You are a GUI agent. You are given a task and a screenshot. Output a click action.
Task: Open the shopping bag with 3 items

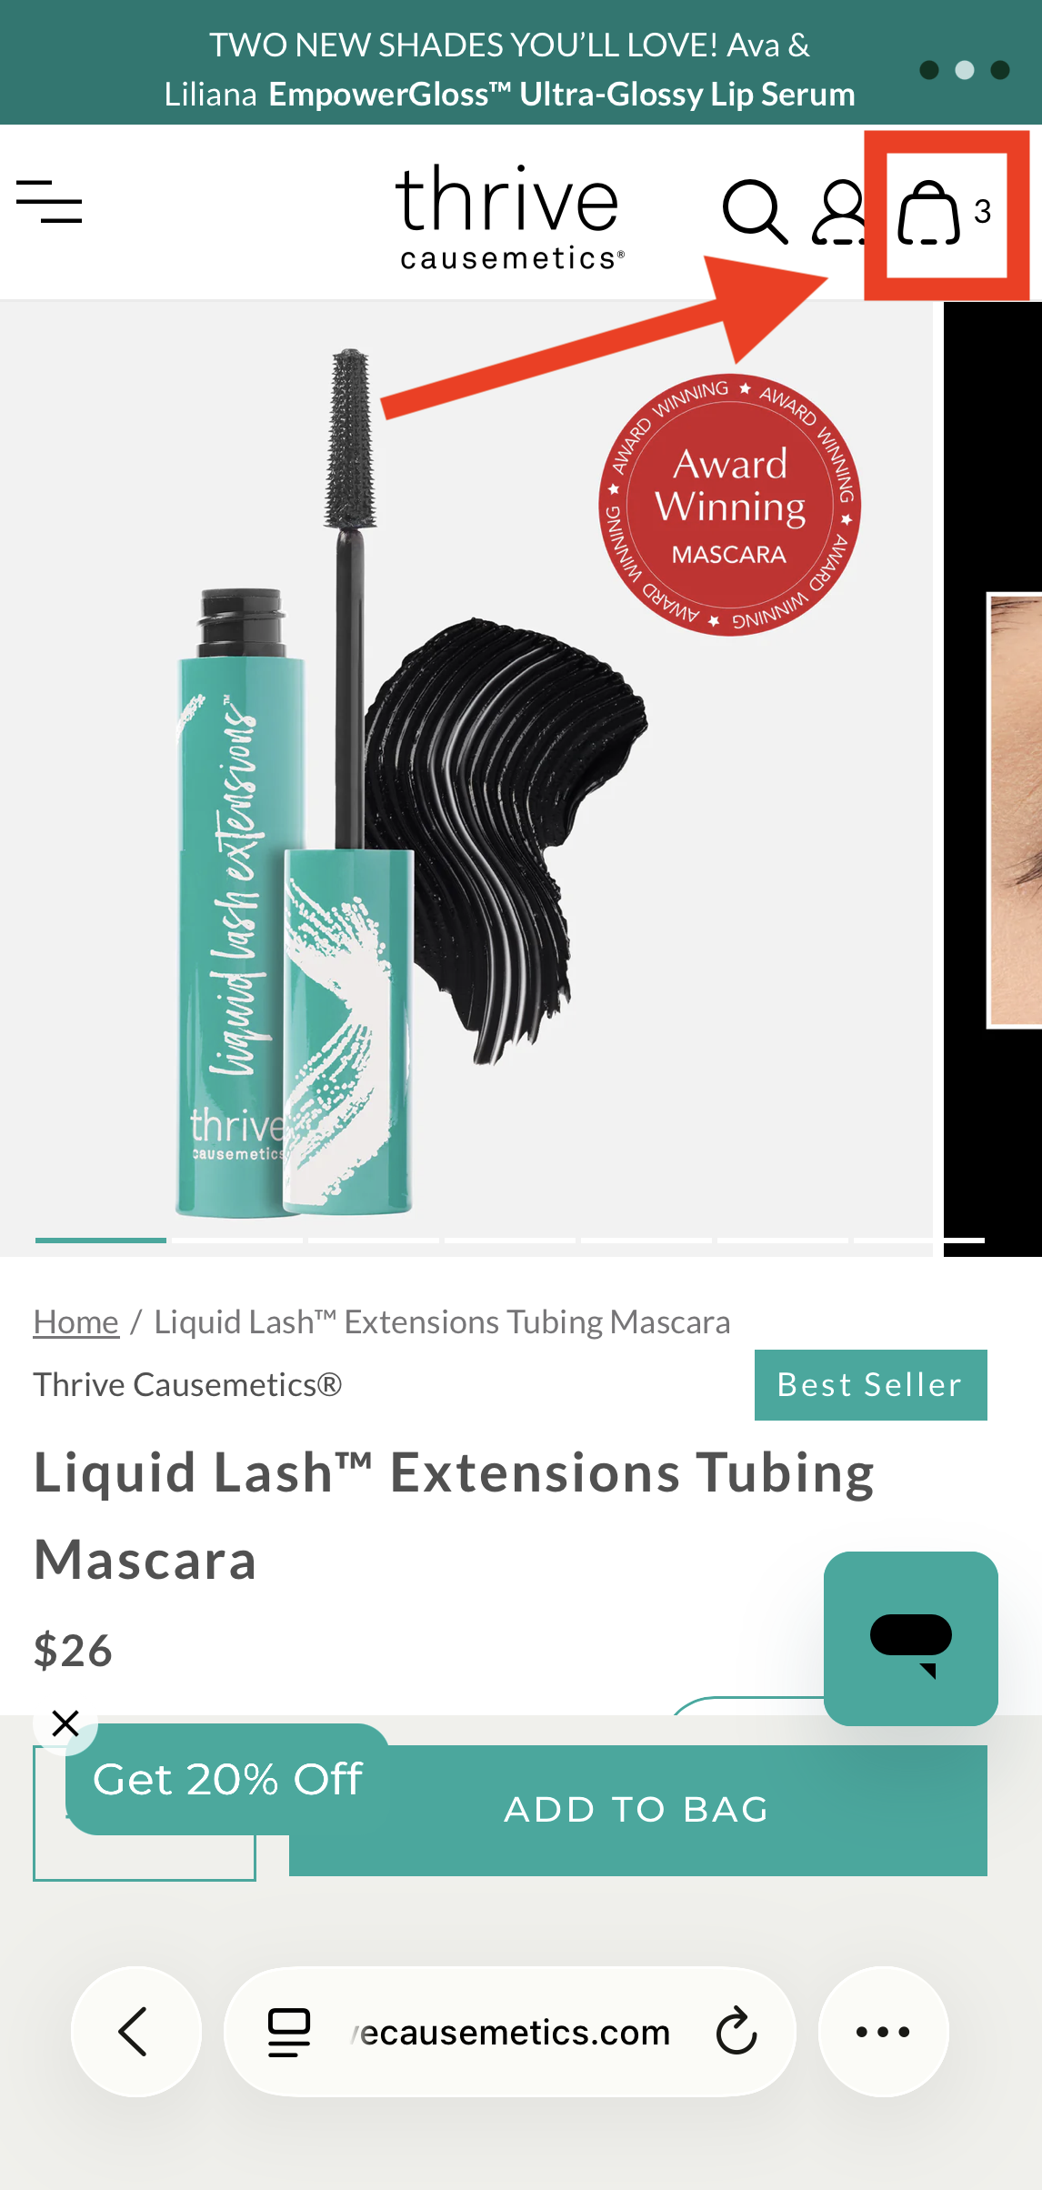click(x=946, y=213)
